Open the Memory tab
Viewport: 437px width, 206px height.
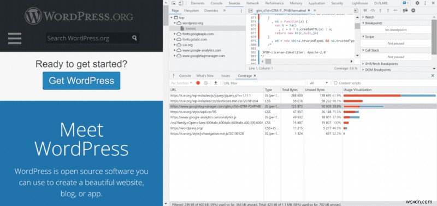pos(296,3)
